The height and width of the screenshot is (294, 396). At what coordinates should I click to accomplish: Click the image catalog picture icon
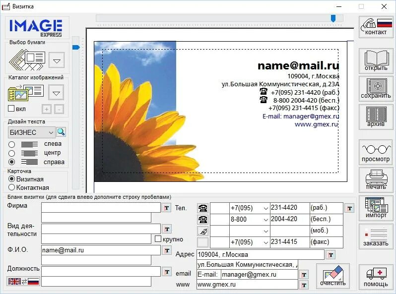click(x=26, y=93)
